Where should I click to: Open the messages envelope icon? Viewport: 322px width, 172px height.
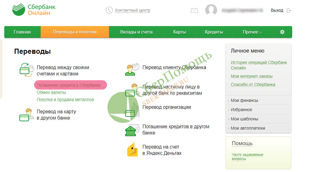[x=194, y=10]
